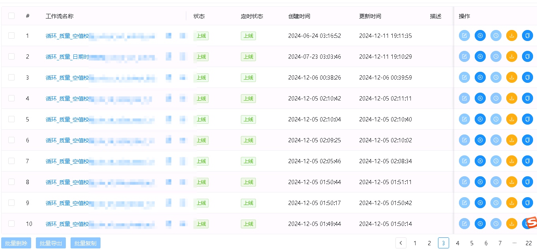The height and width of the screenshot is (250, 537).
Task: Open the 循环_质量_日期时 workflow link in row 2
Action: click(67, 57)
